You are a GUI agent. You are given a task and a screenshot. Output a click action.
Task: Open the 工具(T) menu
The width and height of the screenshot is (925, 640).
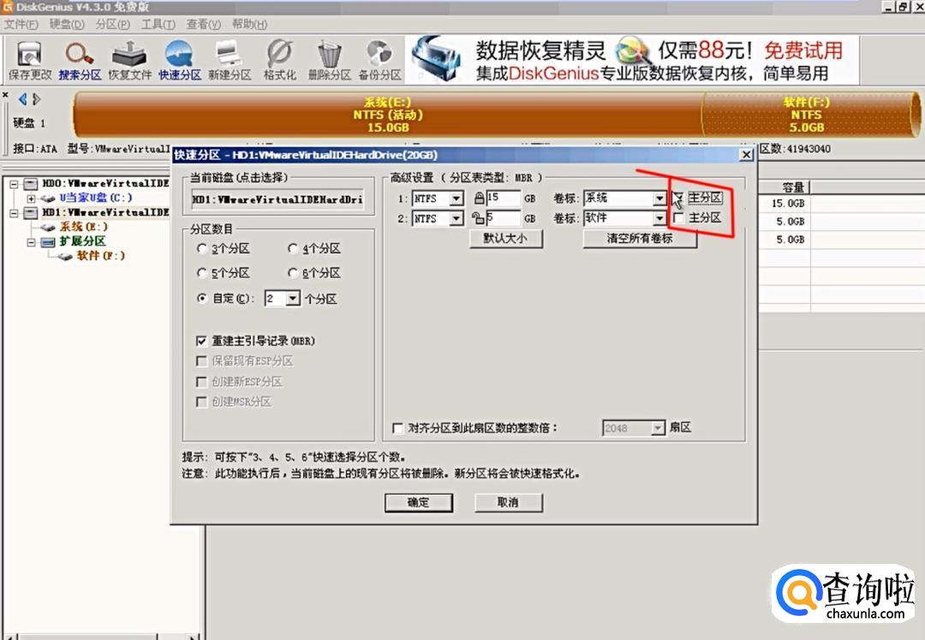coord(158,24)
